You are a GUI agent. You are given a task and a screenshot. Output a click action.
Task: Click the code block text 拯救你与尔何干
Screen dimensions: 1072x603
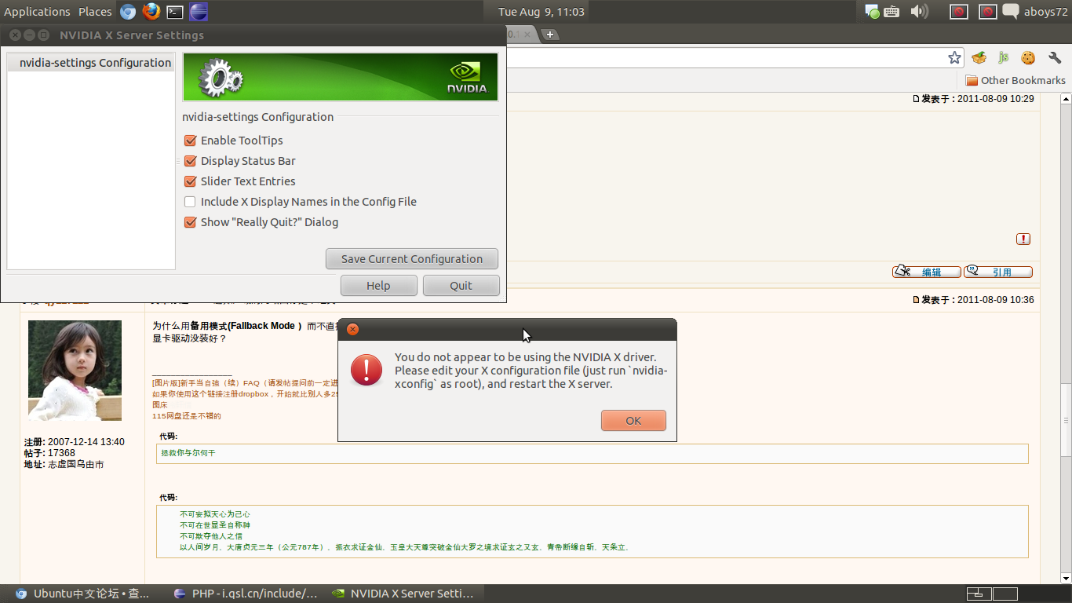(x=188, y=453)
